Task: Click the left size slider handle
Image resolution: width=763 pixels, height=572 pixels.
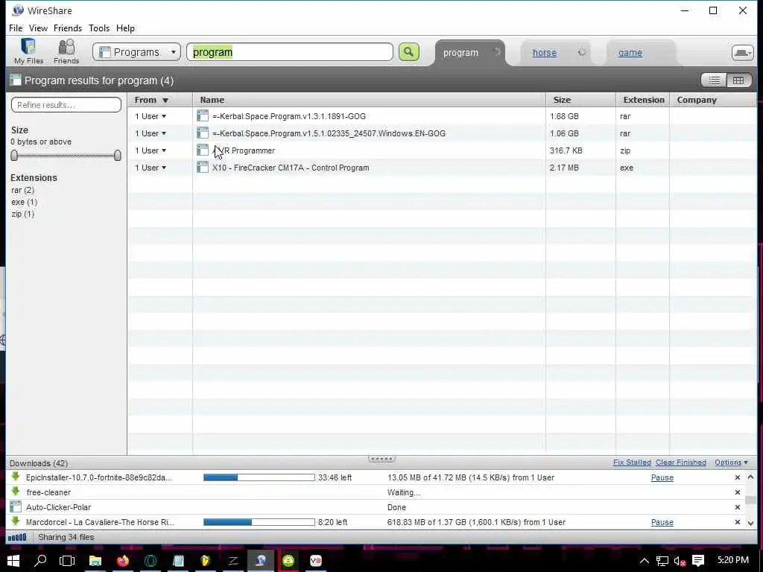Action: (14, 155)
